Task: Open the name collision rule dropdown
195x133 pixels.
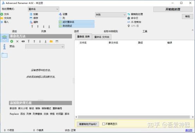Action: click(111, 15)
